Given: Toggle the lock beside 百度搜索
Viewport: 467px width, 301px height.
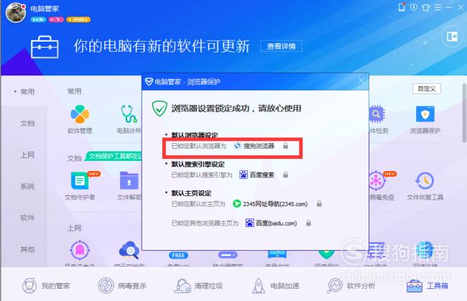Looking at the screenshot, I should (285, 175).
